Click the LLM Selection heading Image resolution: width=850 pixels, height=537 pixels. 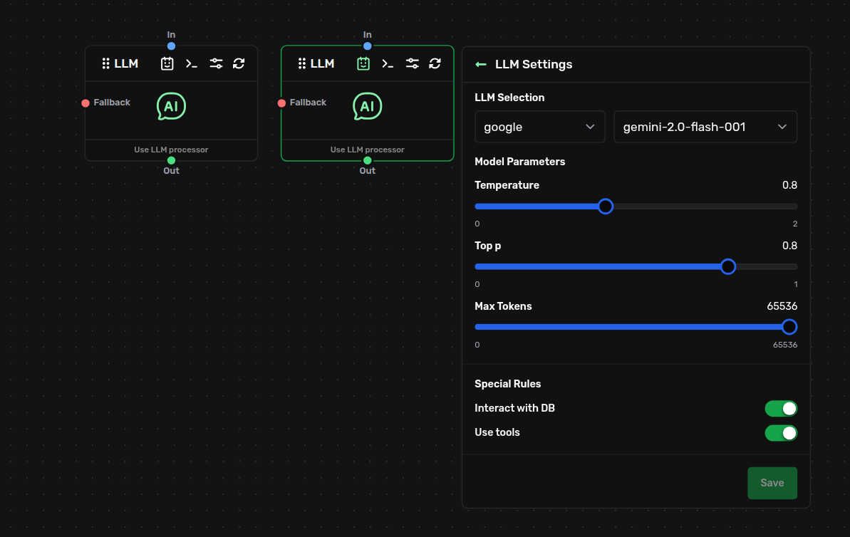(509, 98)
